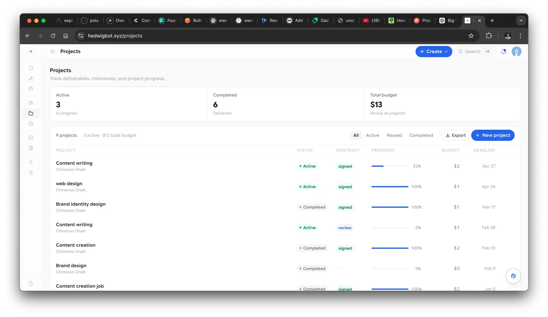Open the dollar sign icon in the sidebar

click(31, 162)
